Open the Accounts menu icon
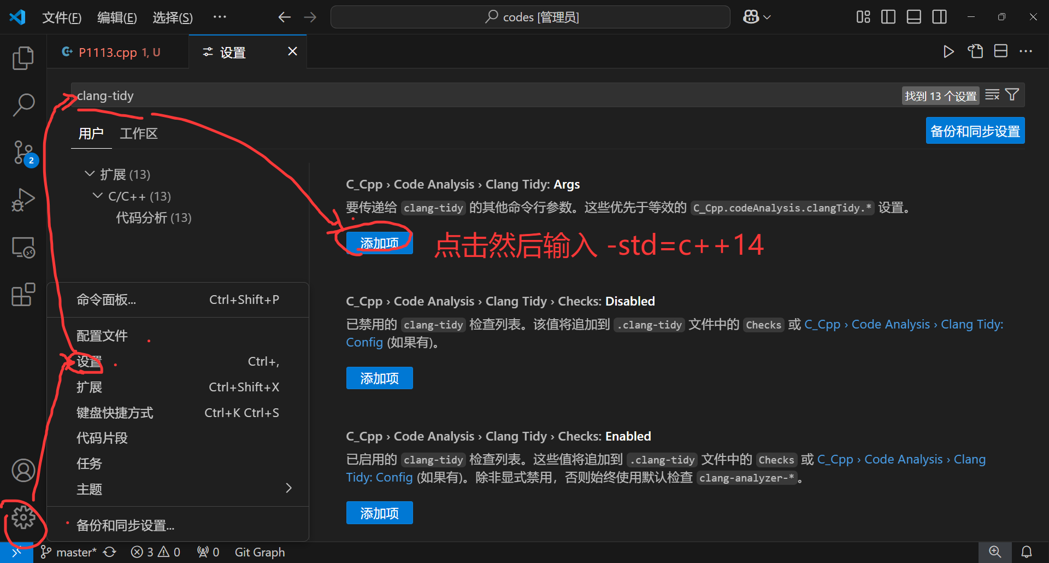The width and height of the screenshot is (1049, 563). coord(23,470)
